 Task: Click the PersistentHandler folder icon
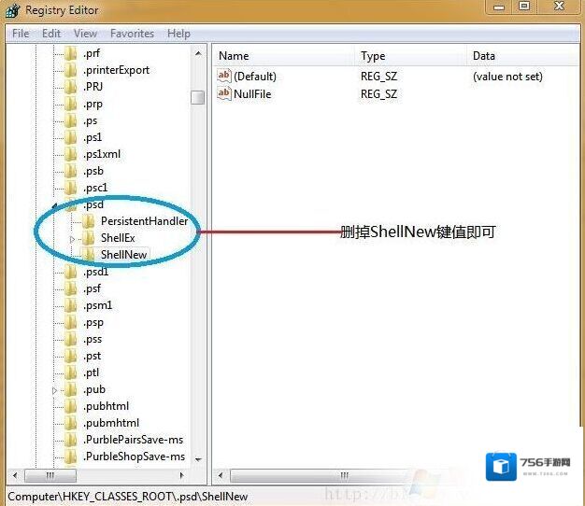(x=89, y=221)
